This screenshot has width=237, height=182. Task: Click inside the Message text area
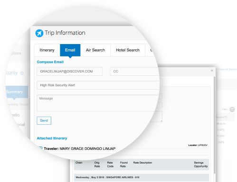[x=98, y=103]
